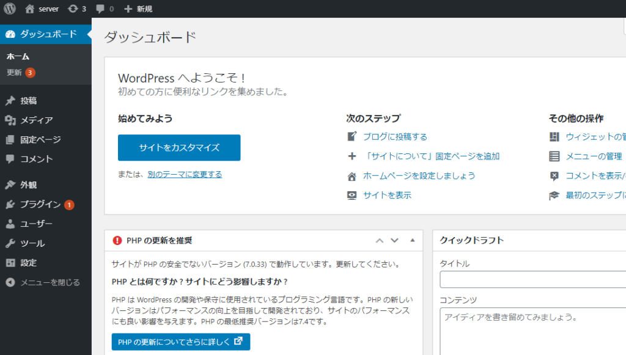This screenshot has width=626, height=355.
Task: Open the 別のテーマに変更する link
Action: [x=185, y=174]
